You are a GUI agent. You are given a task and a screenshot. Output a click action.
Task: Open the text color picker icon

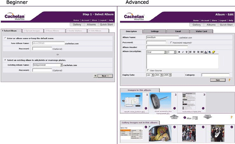(206, 52)
